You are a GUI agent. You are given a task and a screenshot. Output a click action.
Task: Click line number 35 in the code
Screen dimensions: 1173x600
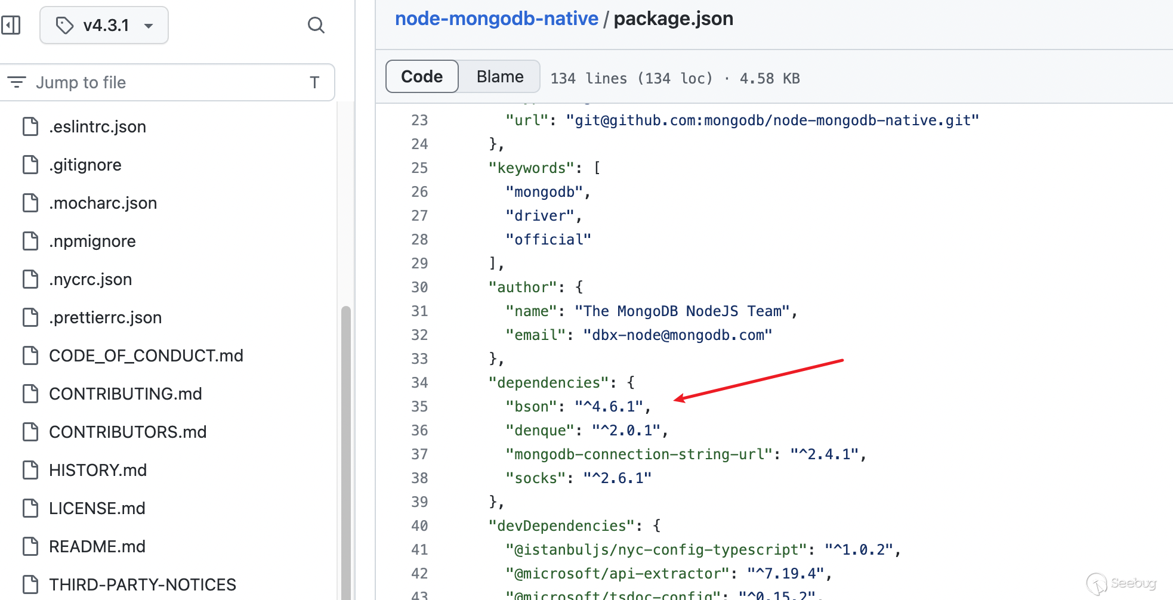coord(419,407)
